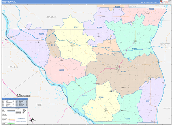173x125 pixels.
Task: Click the town marker near the 62340 label
Action: pos(134,42)
